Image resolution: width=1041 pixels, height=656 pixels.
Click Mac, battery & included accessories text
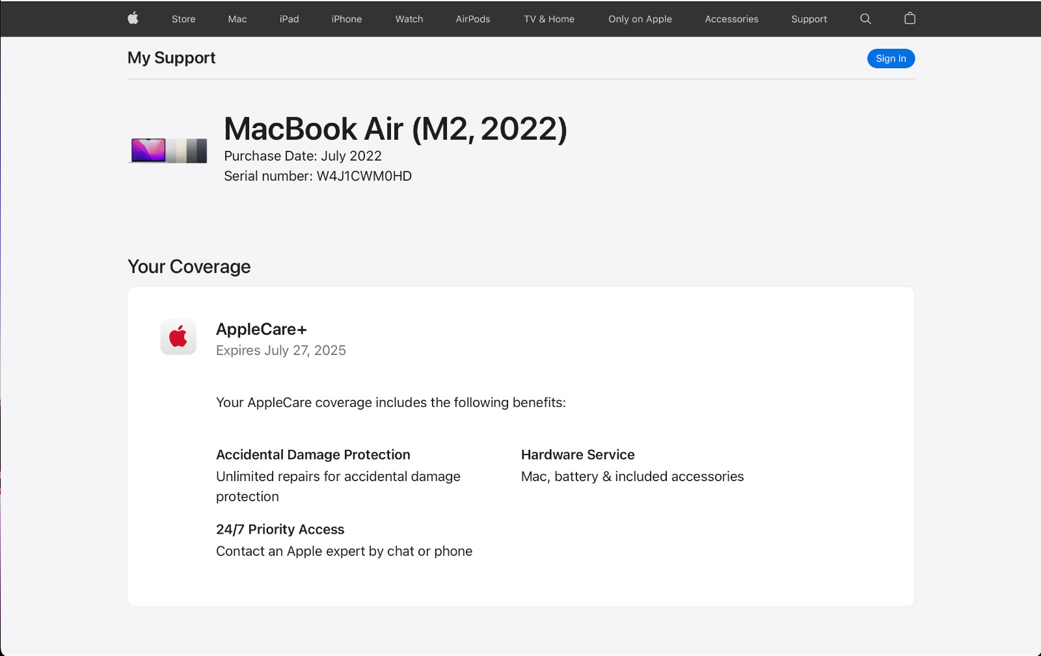tap(632, 477)
